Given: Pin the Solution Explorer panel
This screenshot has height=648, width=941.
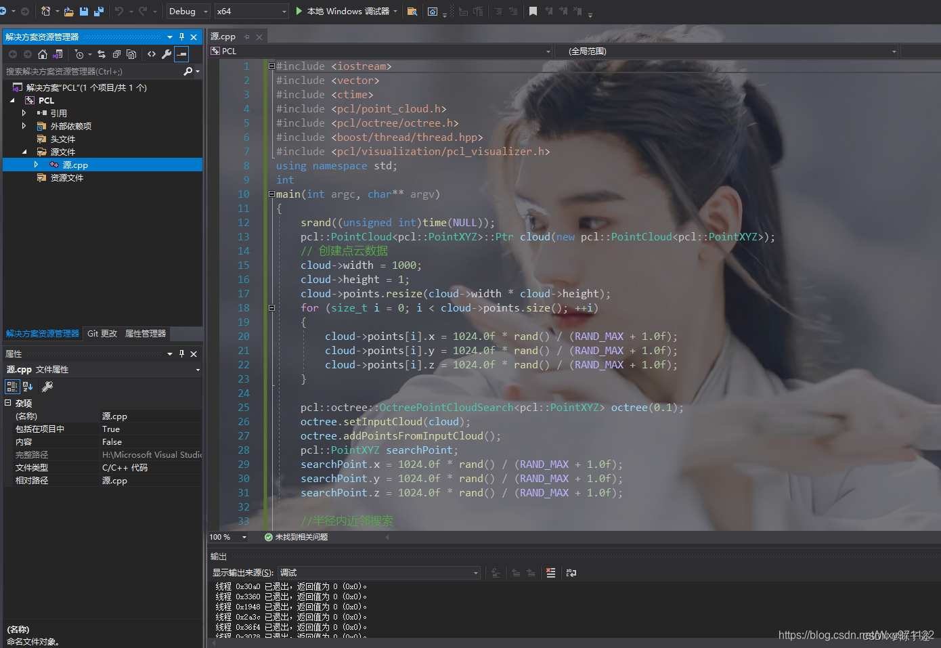Looking at the screenshot, I should (x=181, y=37).
